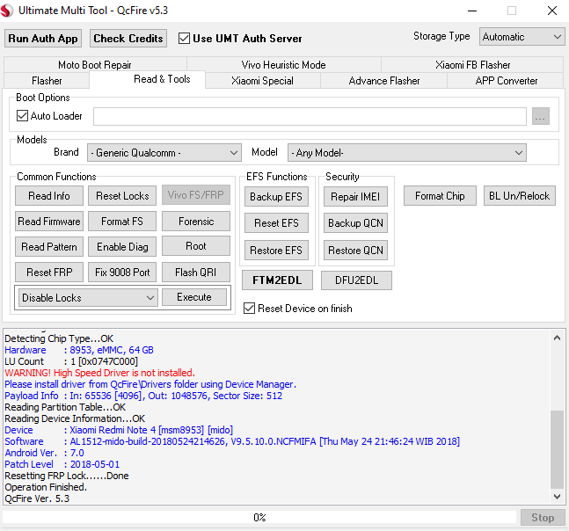Switch to the Vivo Heuristic Mode tab
The height and width of the screenshot is (531, 569).
coord(283,64)
